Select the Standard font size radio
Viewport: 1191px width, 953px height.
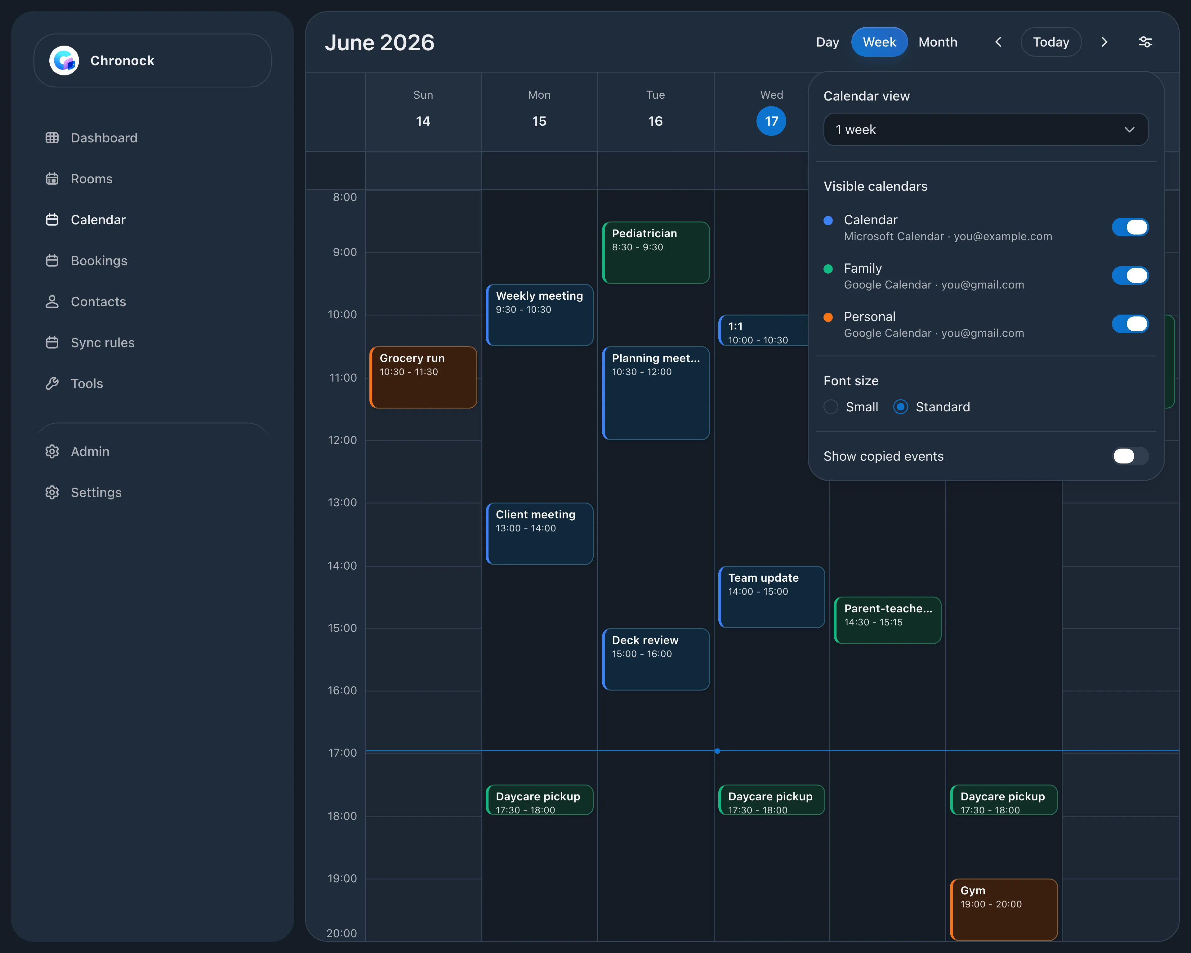(900, 407)
